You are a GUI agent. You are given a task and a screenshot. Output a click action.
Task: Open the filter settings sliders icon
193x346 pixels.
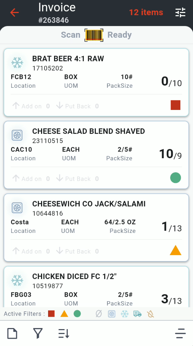point(180,13)
